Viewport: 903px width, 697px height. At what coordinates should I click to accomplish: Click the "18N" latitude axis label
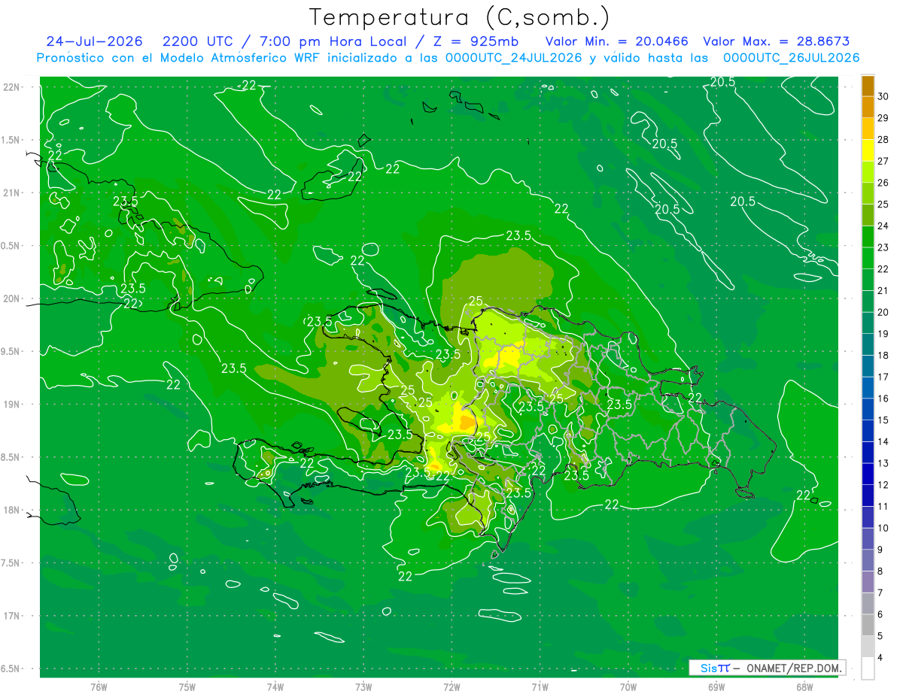(x=12, y=511)
